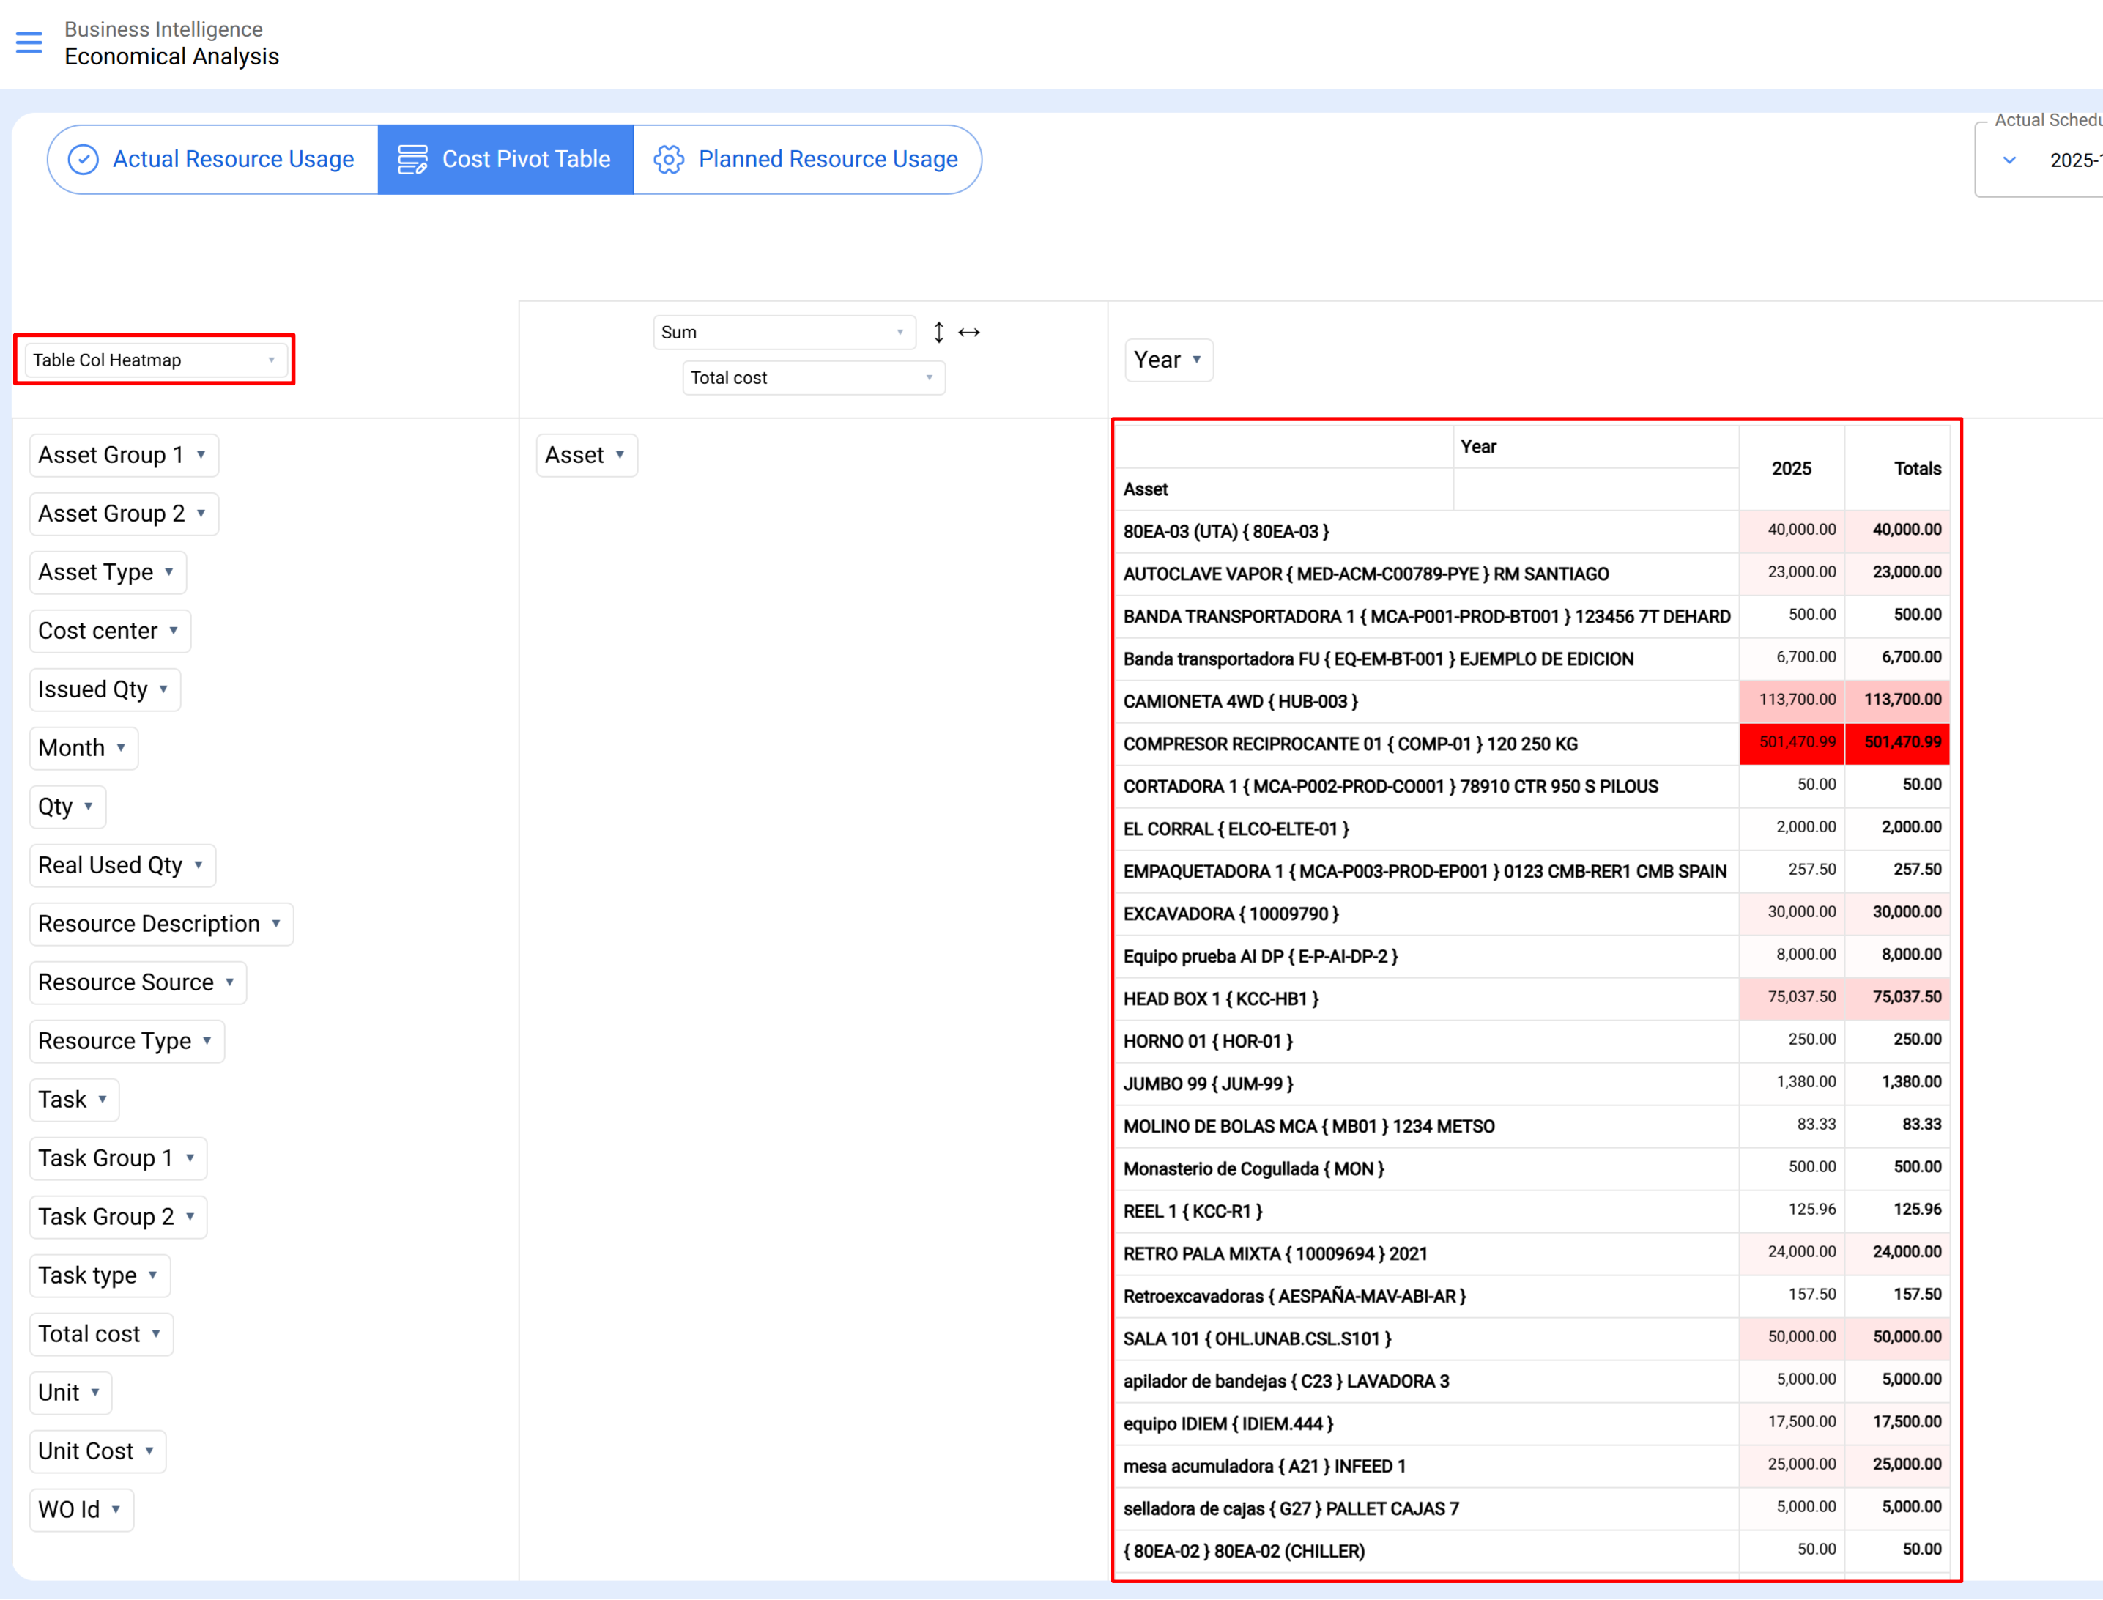The width and height of the screenshot is (2103, 1600).
Task: Open the hamburger navigation menu
Action: click(x=29, y=42)
